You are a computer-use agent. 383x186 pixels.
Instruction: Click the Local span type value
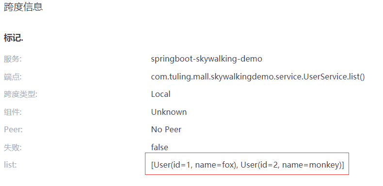tap(160, 94)
